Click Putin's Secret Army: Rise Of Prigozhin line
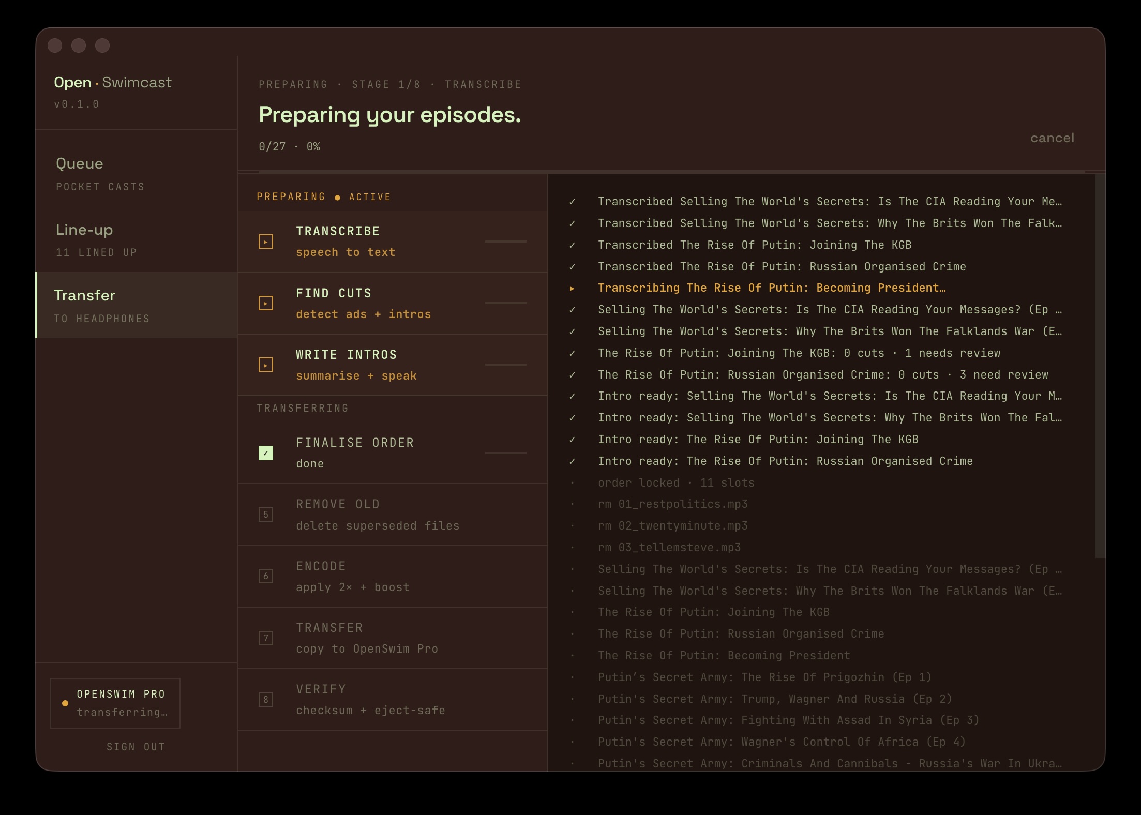 tap(764, 677)
